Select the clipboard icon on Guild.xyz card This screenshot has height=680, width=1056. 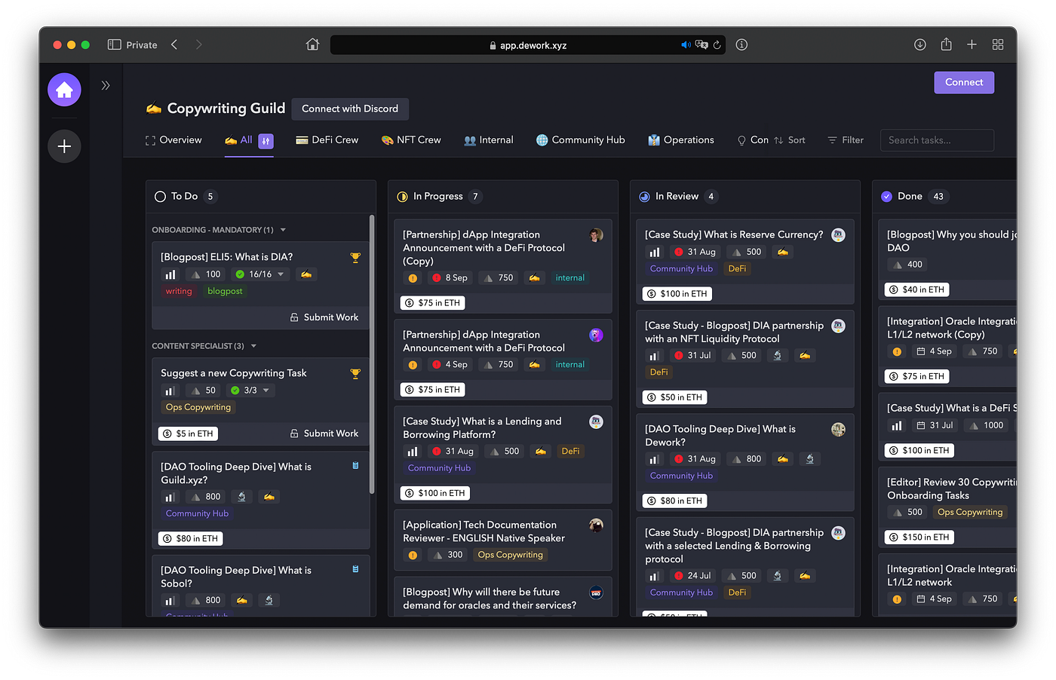click(x=355, y=466)
